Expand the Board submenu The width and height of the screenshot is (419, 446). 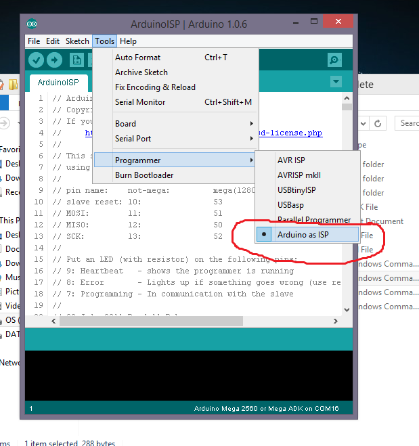tap(176, 124)
